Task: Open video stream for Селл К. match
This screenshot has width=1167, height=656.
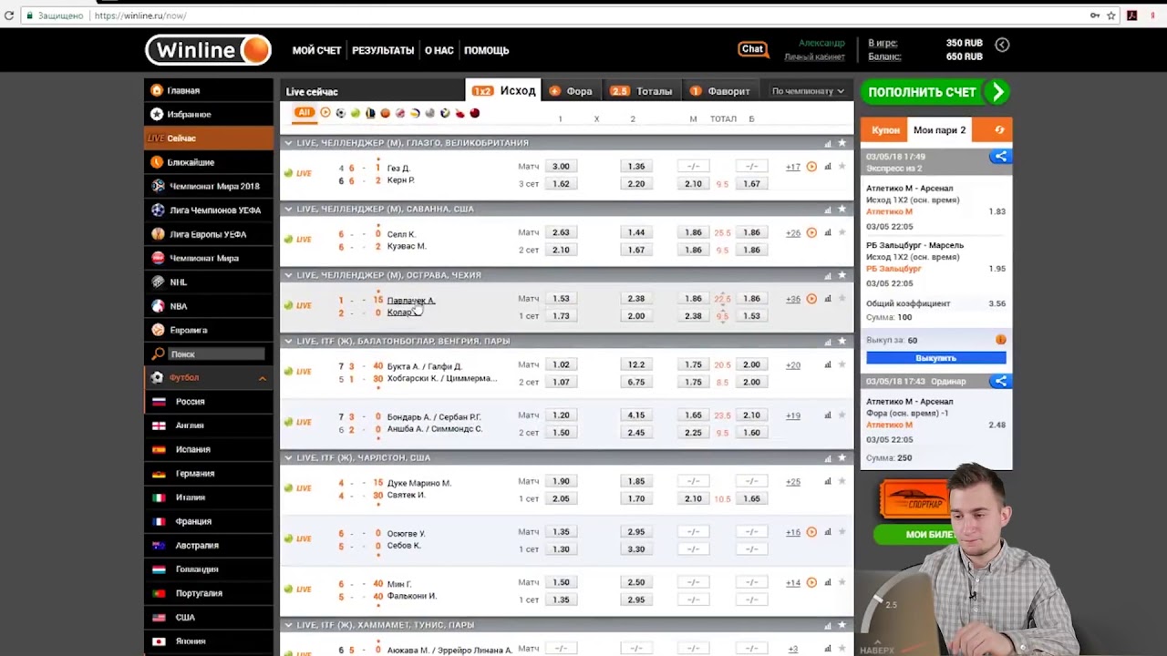Action: (811, 232)
